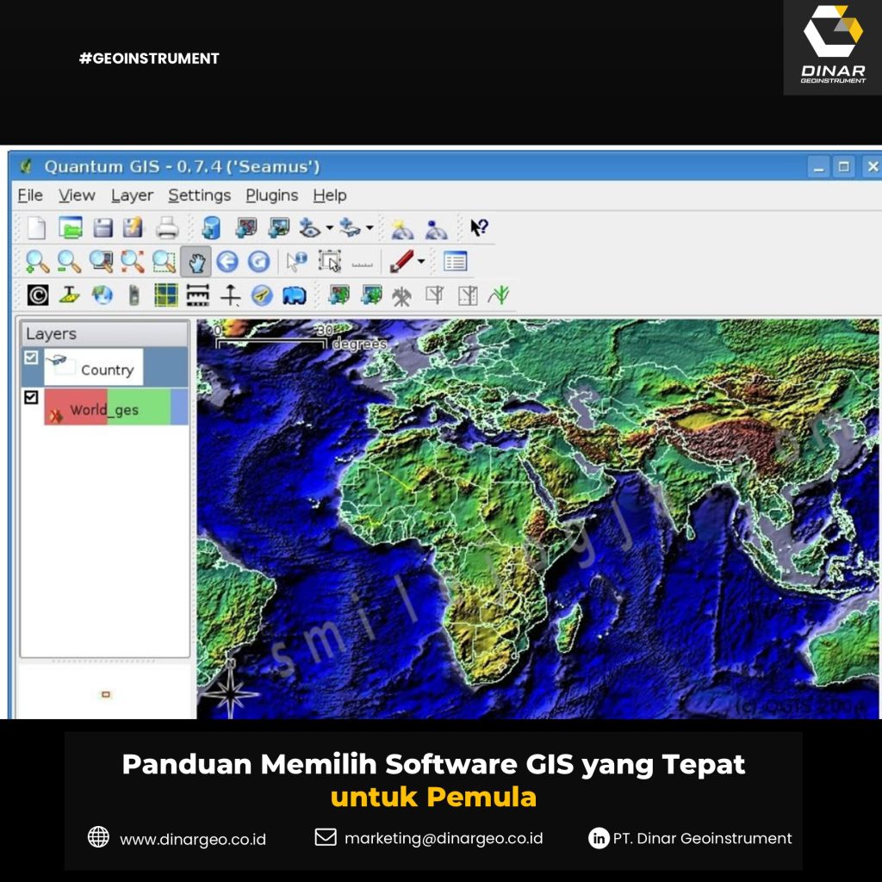Open the attribute table icon

[x=455, y=262]
